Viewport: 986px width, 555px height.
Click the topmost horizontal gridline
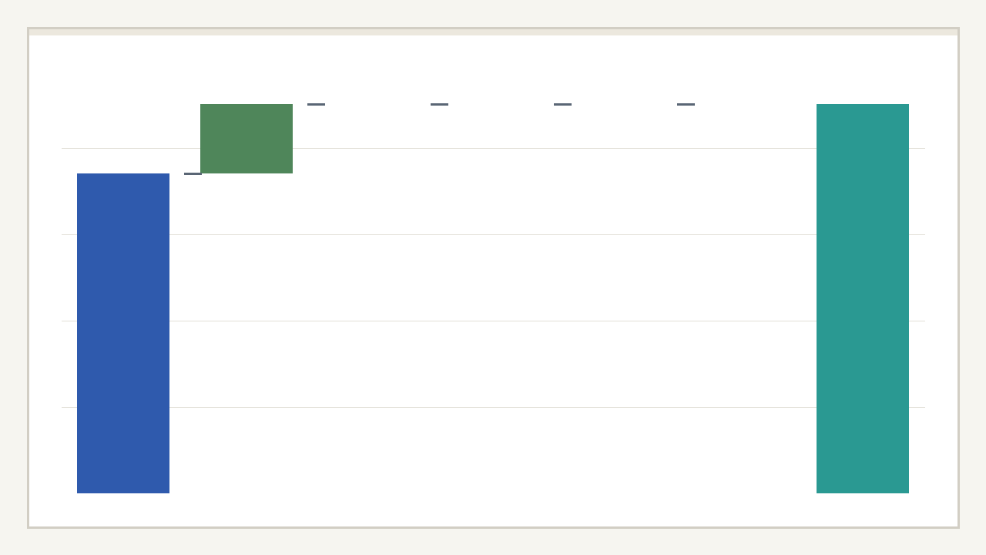[493, 148]
